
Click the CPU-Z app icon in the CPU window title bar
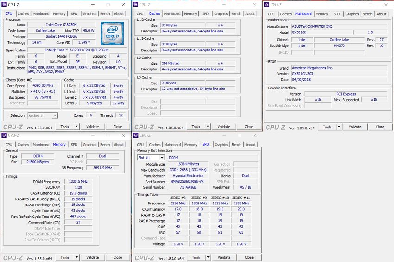point(4,5)
